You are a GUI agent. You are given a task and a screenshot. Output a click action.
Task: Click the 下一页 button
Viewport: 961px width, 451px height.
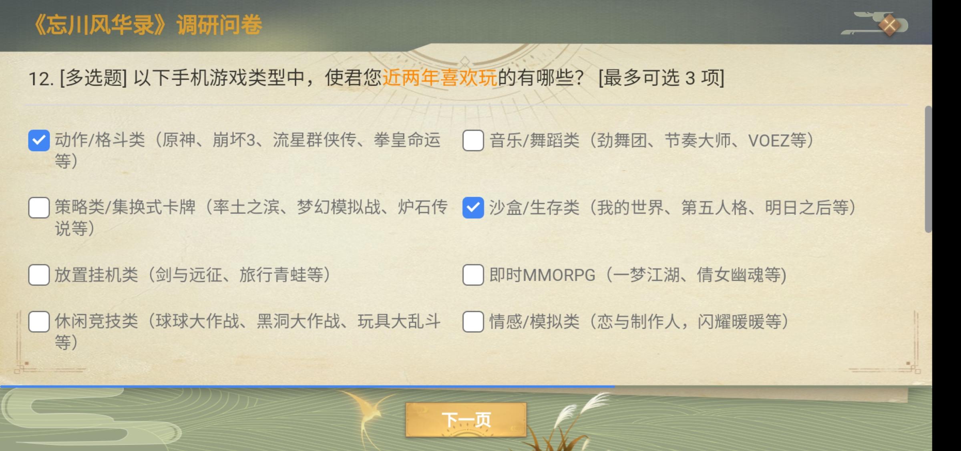point(466,420)
